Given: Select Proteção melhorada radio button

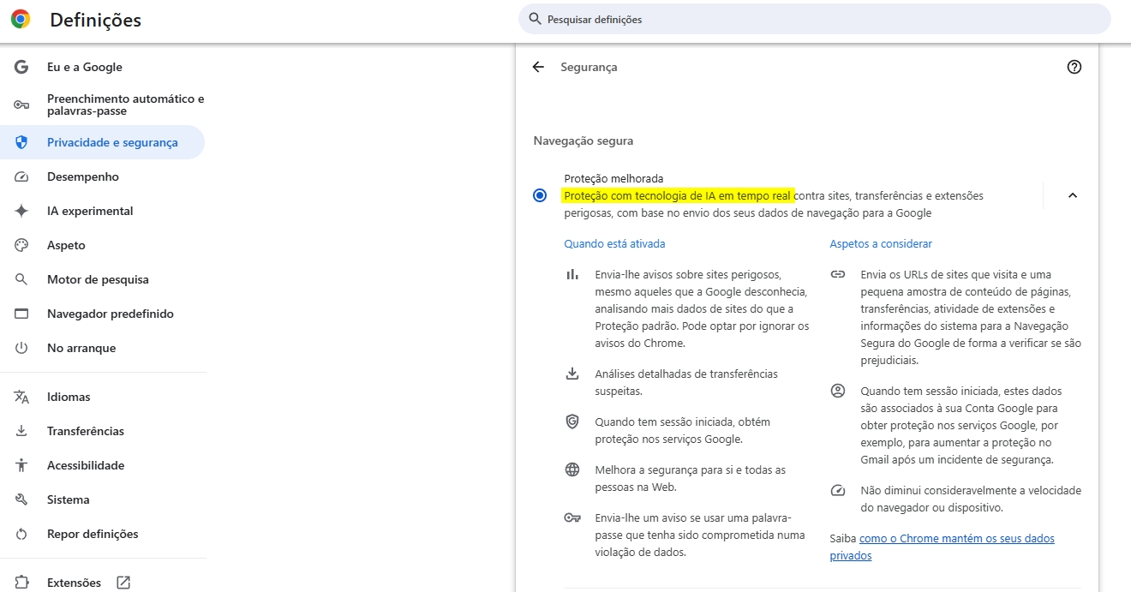Looking at the screenshot, I should pos(540,195).
